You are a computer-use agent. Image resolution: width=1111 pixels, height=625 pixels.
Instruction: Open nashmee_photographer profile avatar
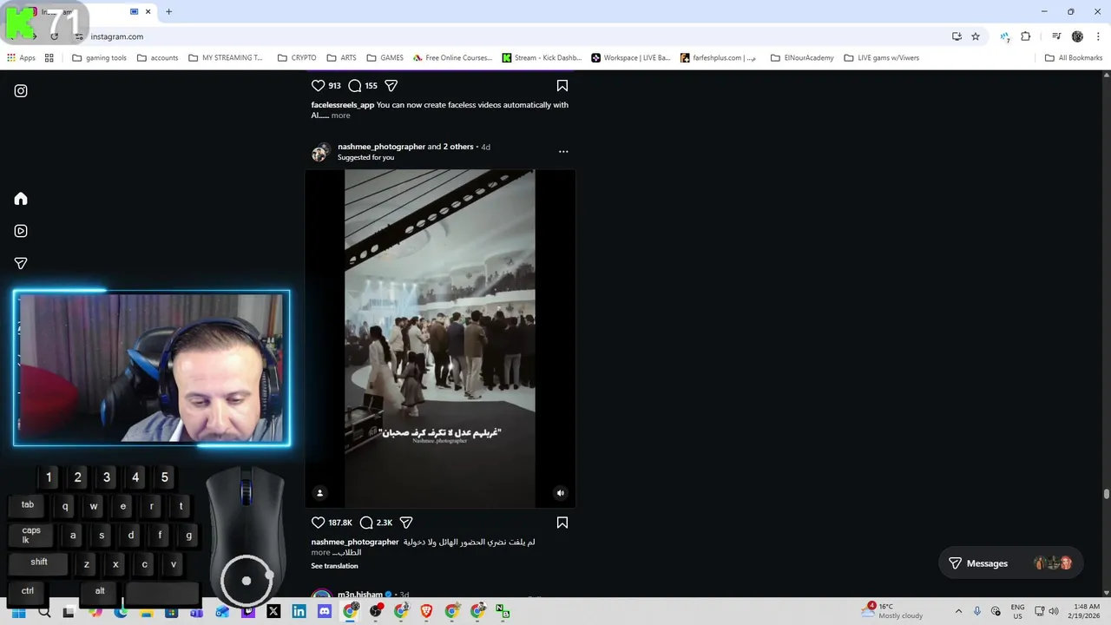(320, 152)
